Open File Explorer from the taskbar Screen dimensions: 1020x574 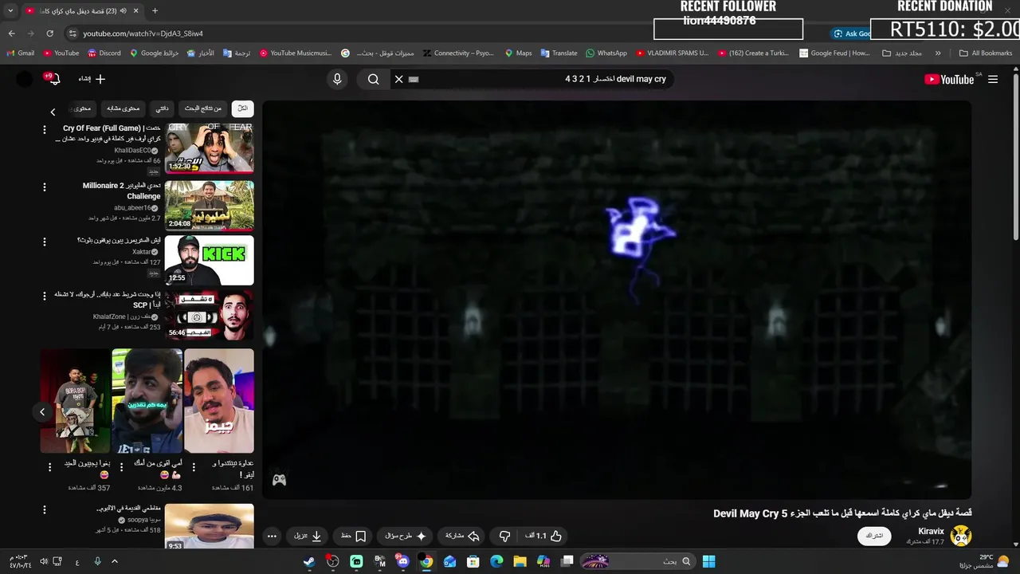point(520,561)
